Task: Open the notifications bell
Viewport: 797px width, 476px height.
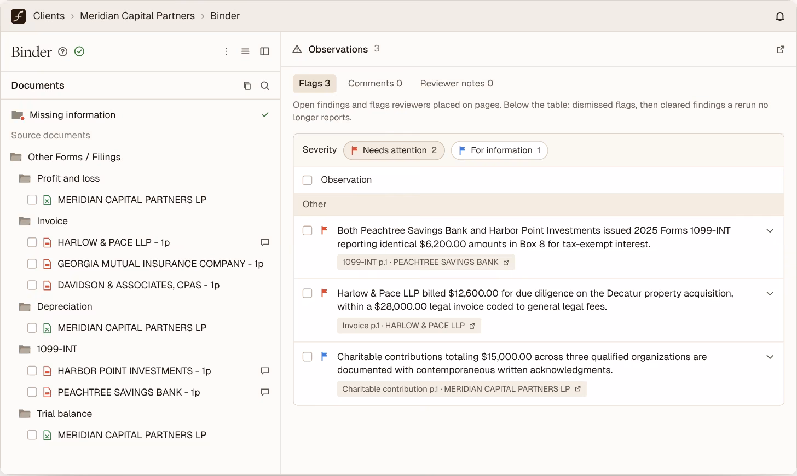Action: coord(780,16)
